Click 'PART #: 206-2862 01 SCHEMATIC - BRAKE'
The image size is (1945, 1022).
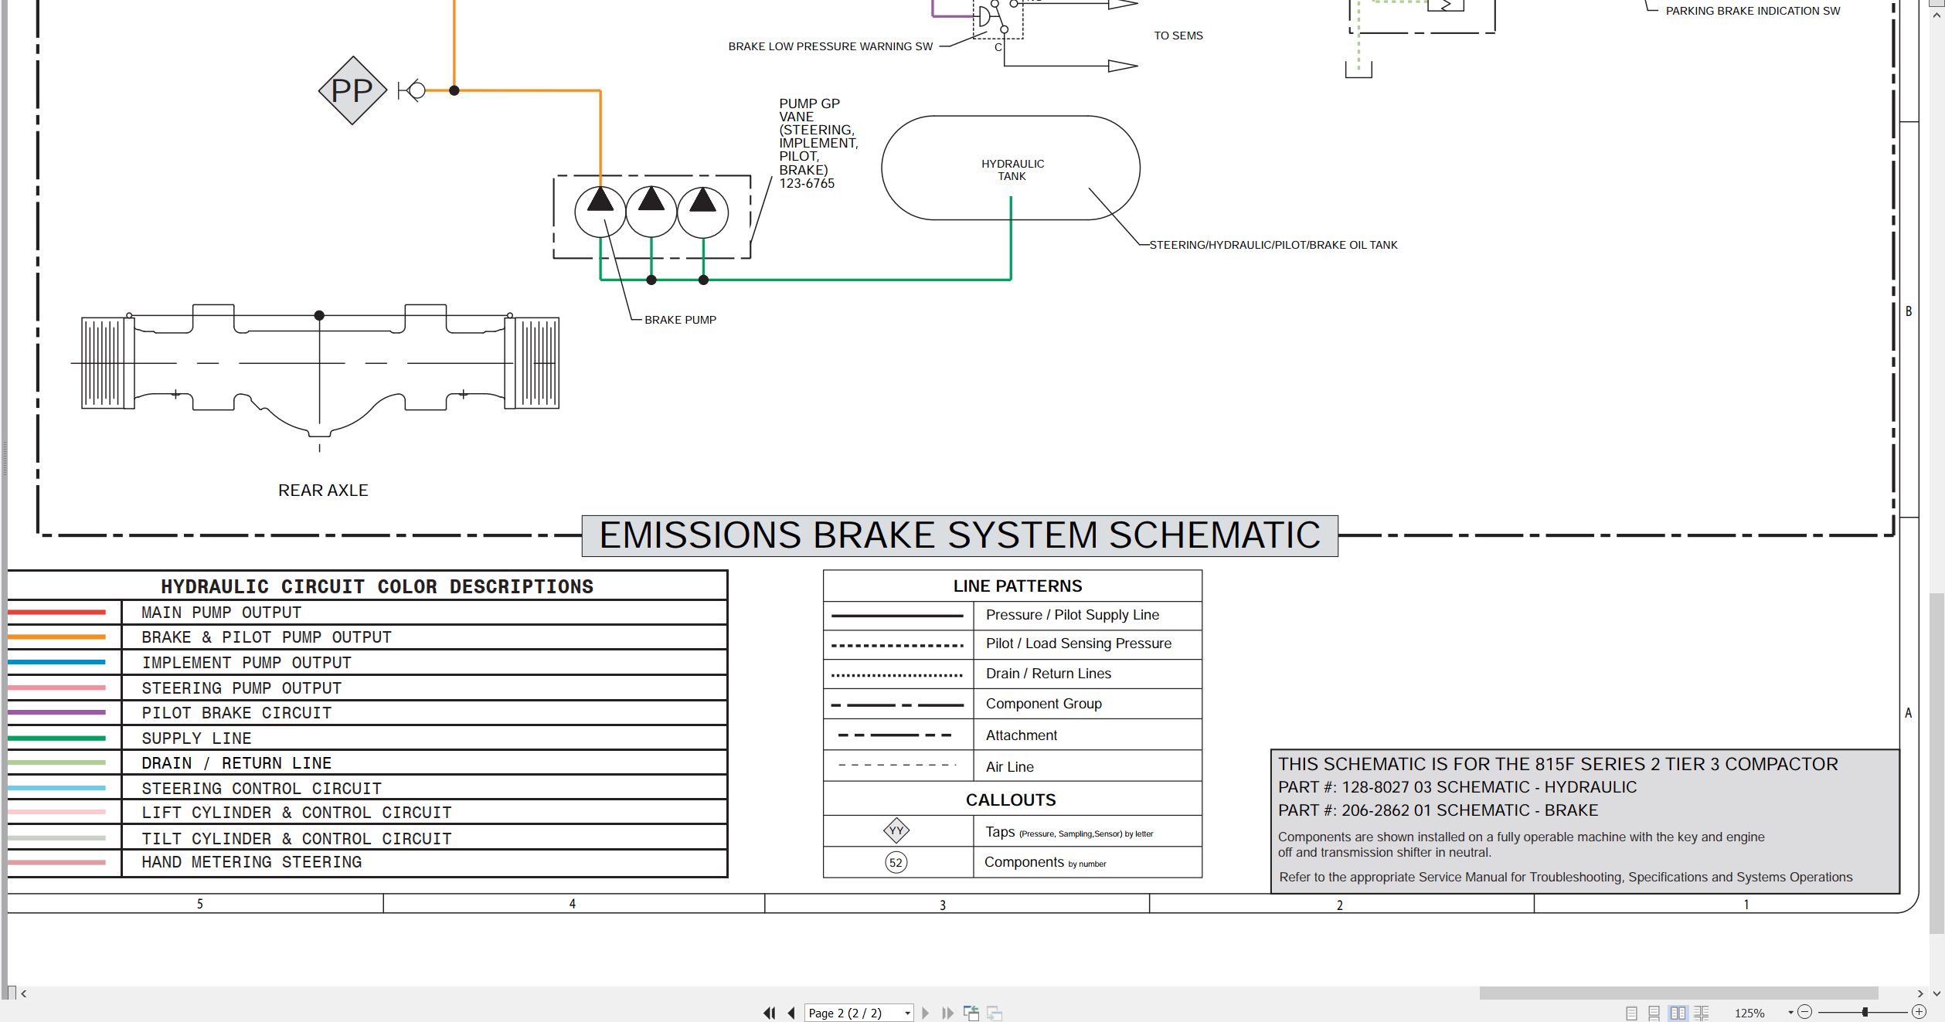pos(1438,810)
